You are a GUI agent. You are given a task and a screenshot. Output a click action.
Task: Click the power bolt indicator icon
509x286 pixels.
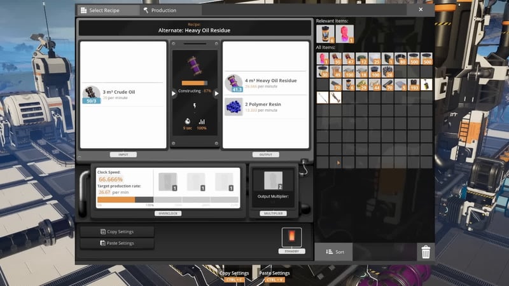(195, 106)
